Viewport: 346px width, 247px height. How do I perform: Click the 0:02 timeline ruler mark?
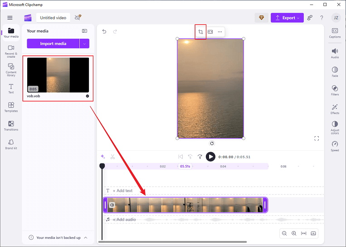(x=163, y=166)
